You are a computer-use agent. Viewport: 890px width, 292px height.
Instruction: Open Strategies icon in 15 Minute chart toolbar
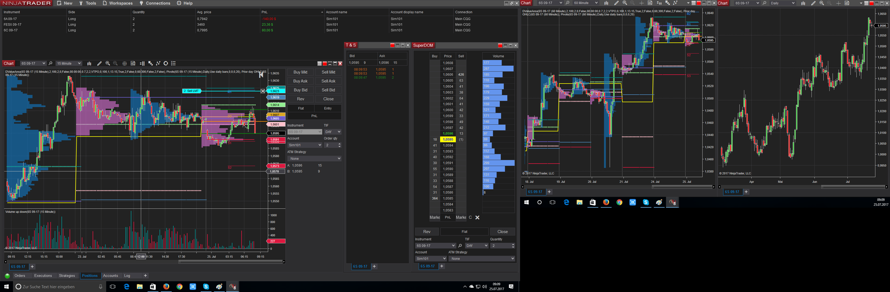pos(158,64)
